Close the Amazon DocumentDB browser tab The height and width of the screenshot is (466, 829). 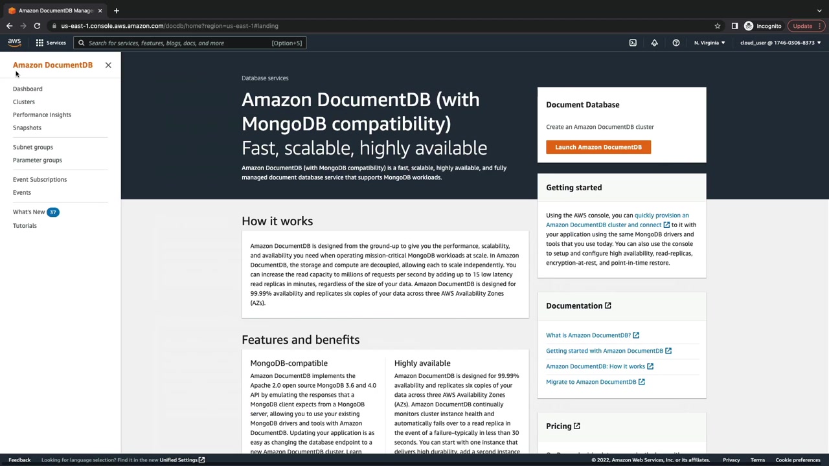coord(100,10)
